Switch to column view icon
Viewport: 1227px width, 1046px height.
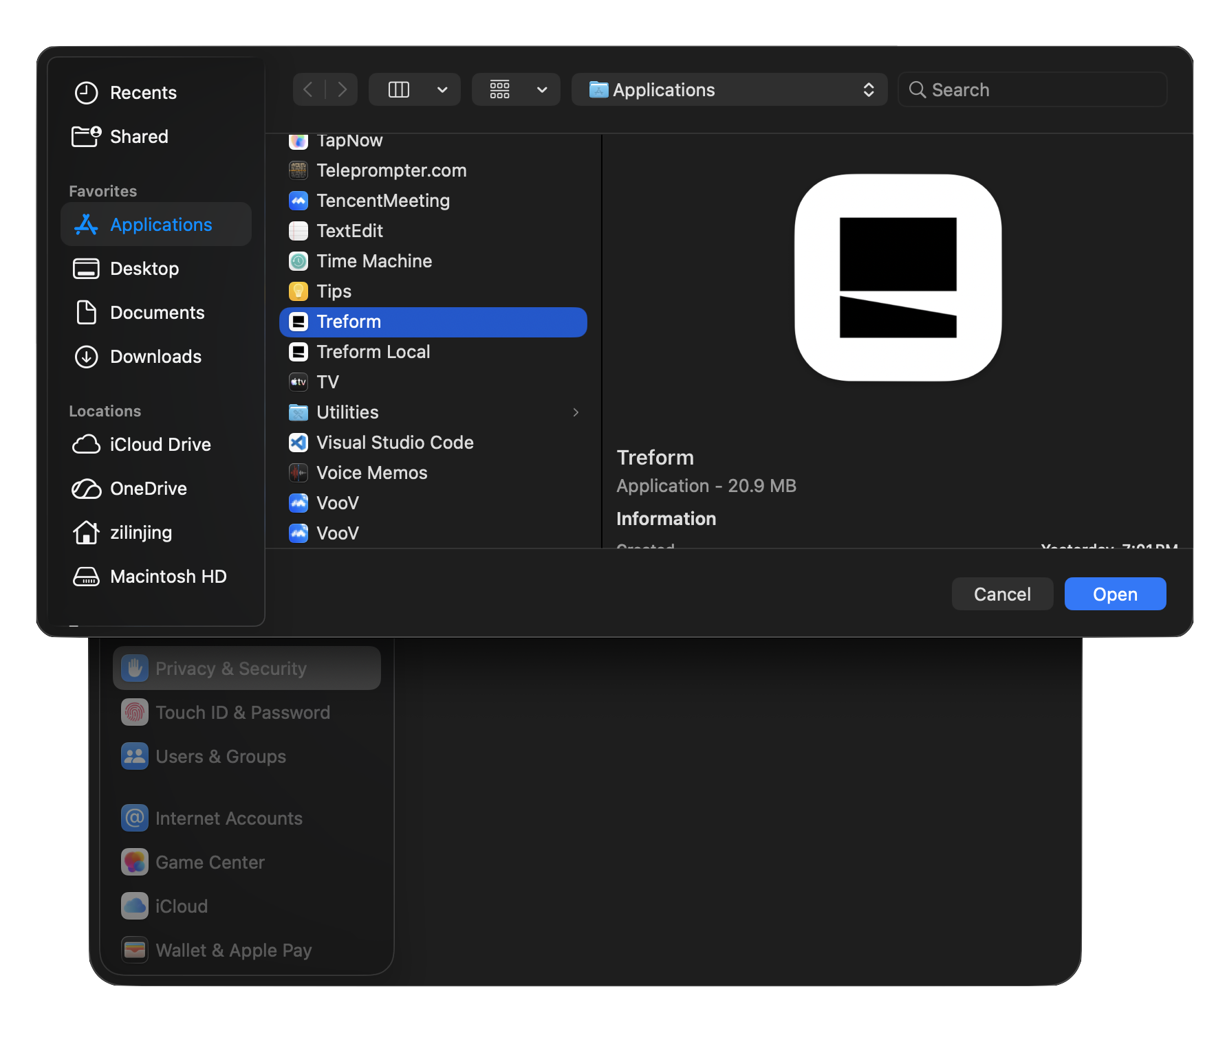point(399,90)
